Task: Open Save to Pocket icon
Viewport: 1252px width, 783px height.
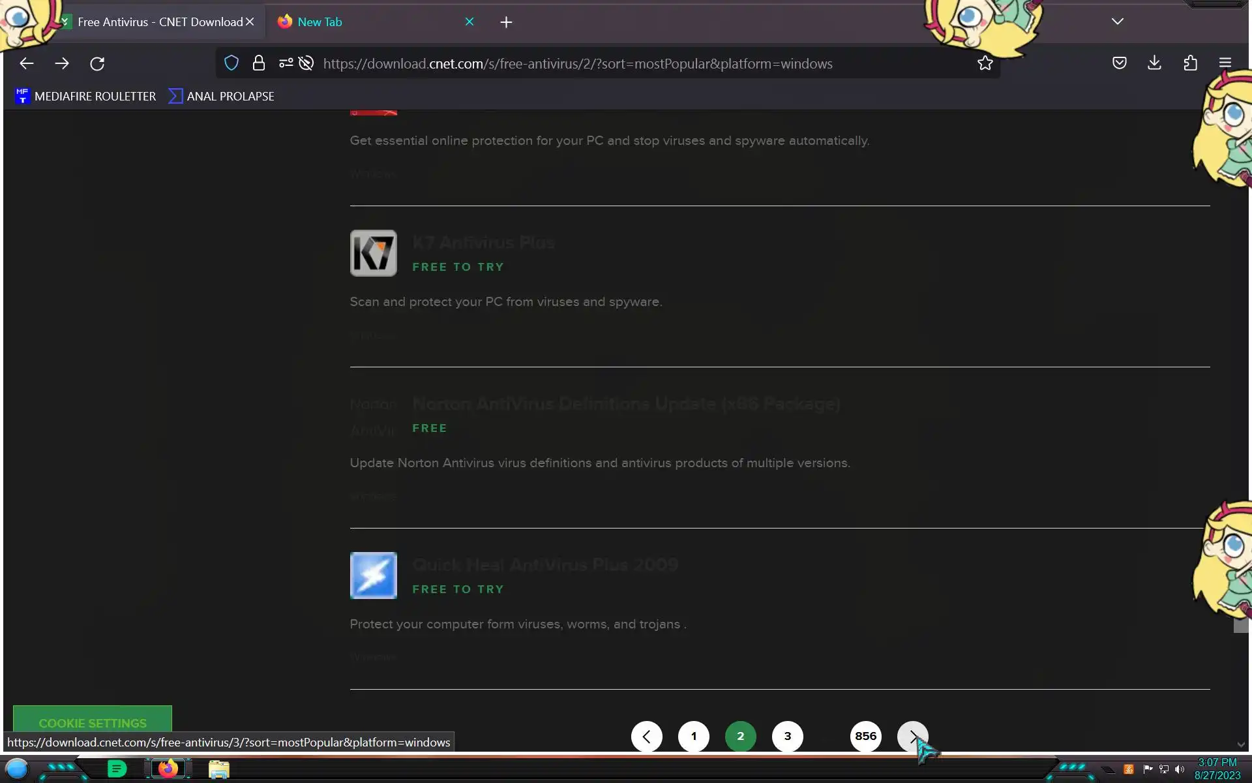Action: coord(1119,63)
